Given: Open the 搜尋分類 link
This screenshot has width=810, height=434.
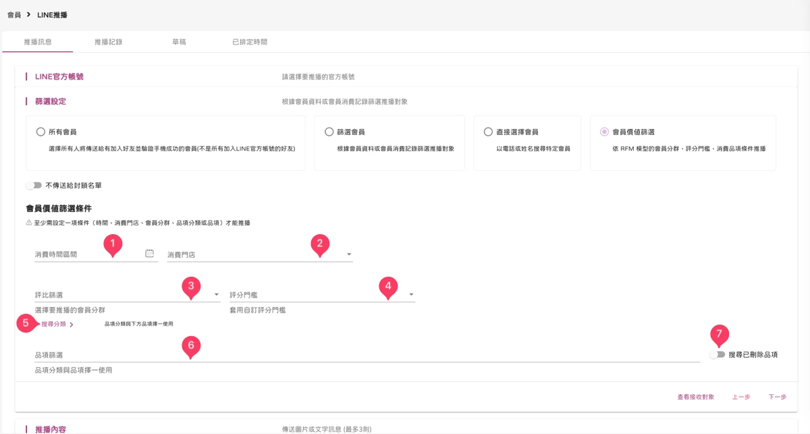Looking at the screenshot, I should 57,325.
